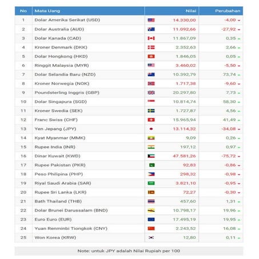This screenshot has width=259, height=259.
Task: Click the Kuwait flag icon
Action: coord(151,156)
